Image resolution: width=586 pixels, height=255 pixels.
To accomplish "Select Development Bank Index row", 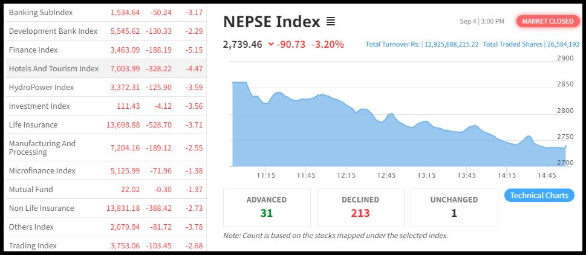I will click(53, 31).
